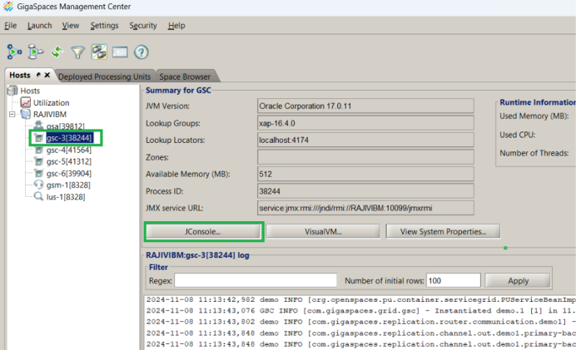Open the File menu
Viewport: 576px width, 350px height.
coord(10,26)
